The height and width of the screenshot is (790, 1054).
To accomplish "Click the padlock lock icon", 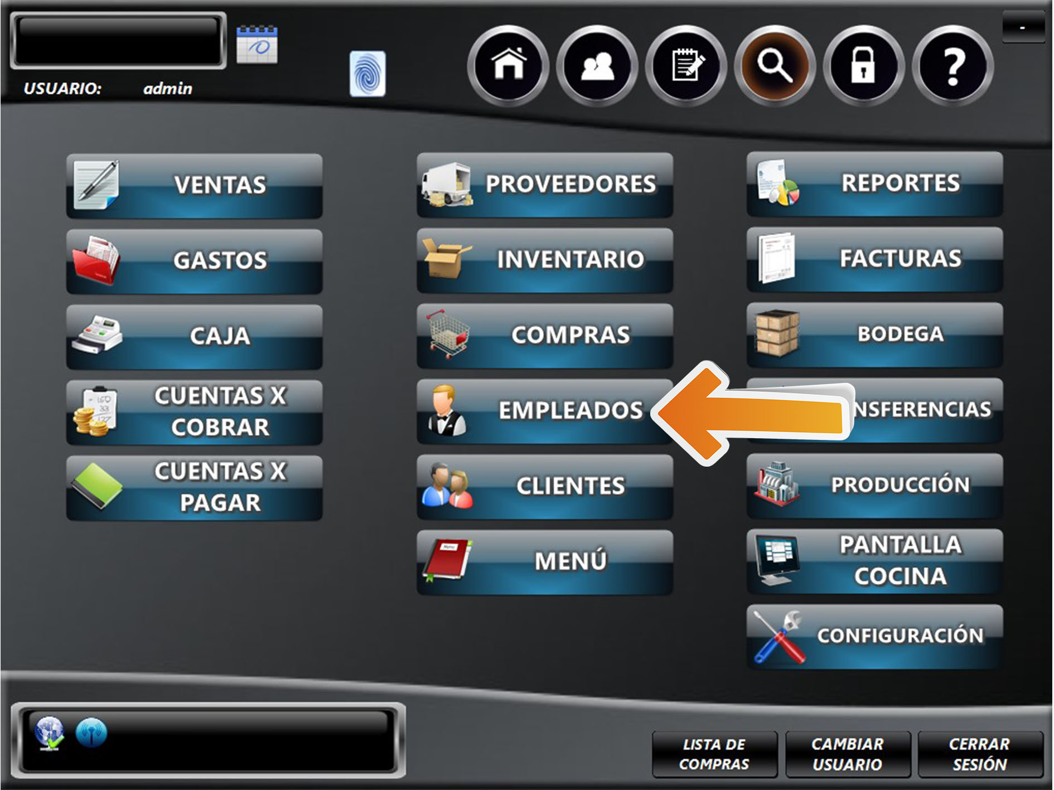I will 863,65.
